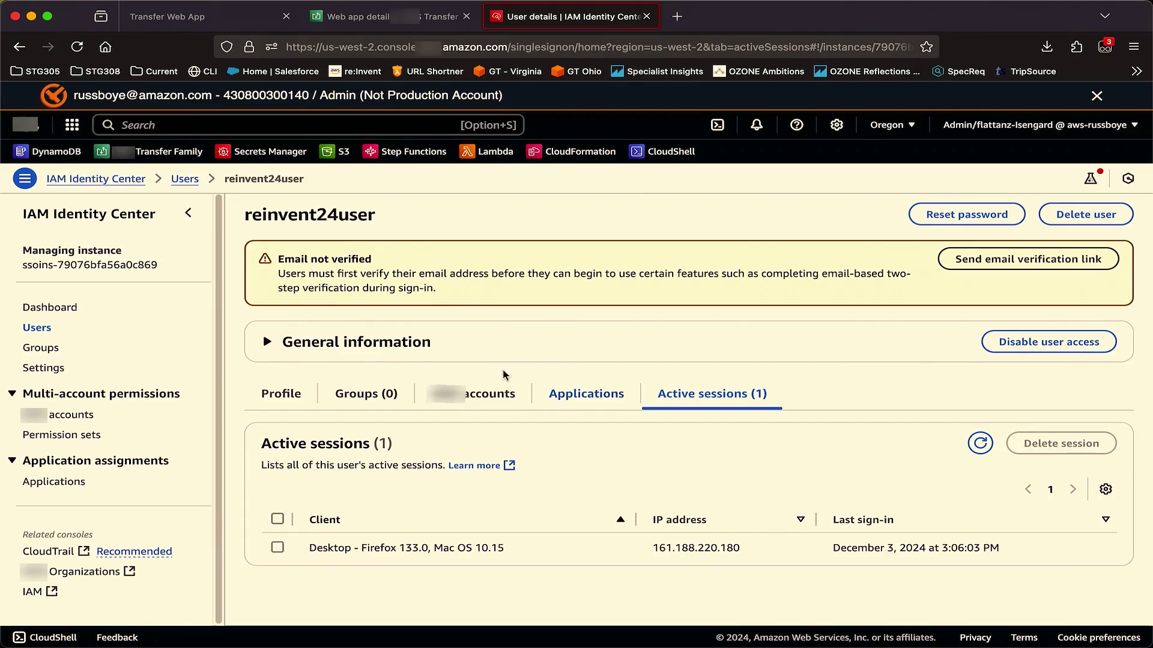Click the AWS console search field

(x=308, y=125)
